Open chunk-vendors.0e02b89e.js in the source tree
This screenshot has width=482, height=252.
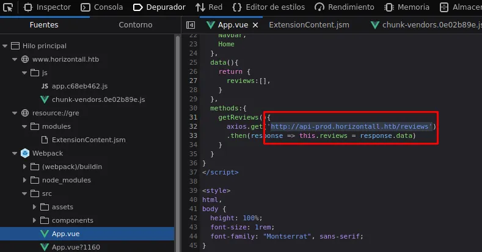[x=98, y=99]
